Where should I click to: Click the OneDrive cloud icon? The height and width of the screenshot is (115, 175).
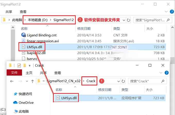pos(15,102)
